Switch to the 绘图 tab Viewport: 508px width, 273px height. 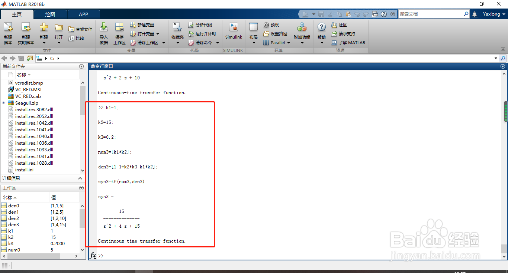(50, 14)
